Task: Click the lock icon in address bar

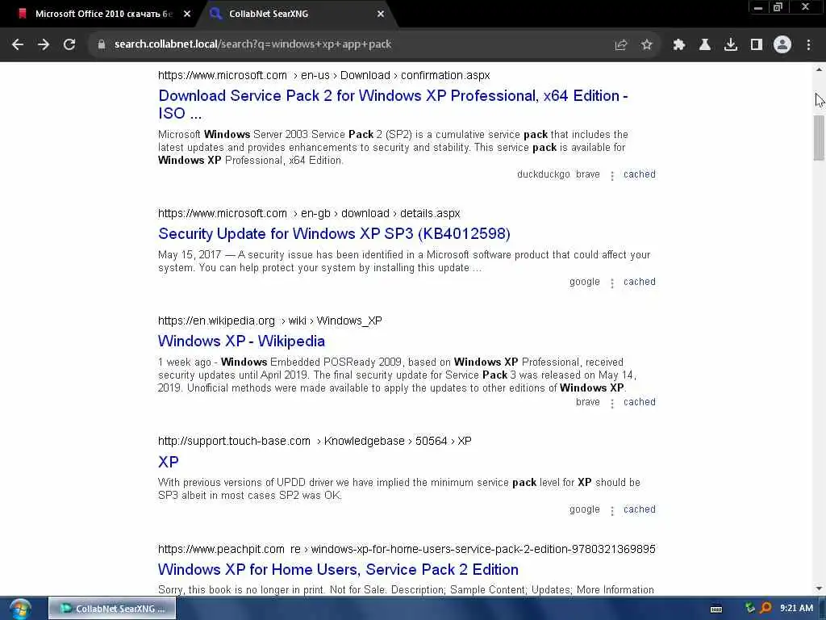Action: 102,45
